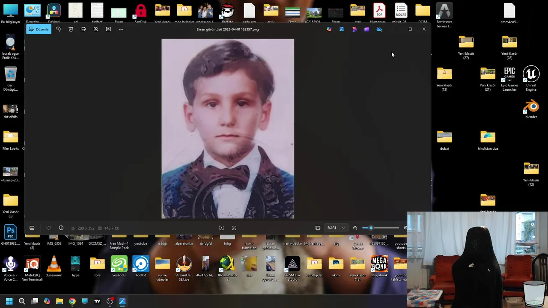Viewport: 548px width, 308px height.
Task: Select the Yeni klasör (28) folder
Action: (509, 47)
